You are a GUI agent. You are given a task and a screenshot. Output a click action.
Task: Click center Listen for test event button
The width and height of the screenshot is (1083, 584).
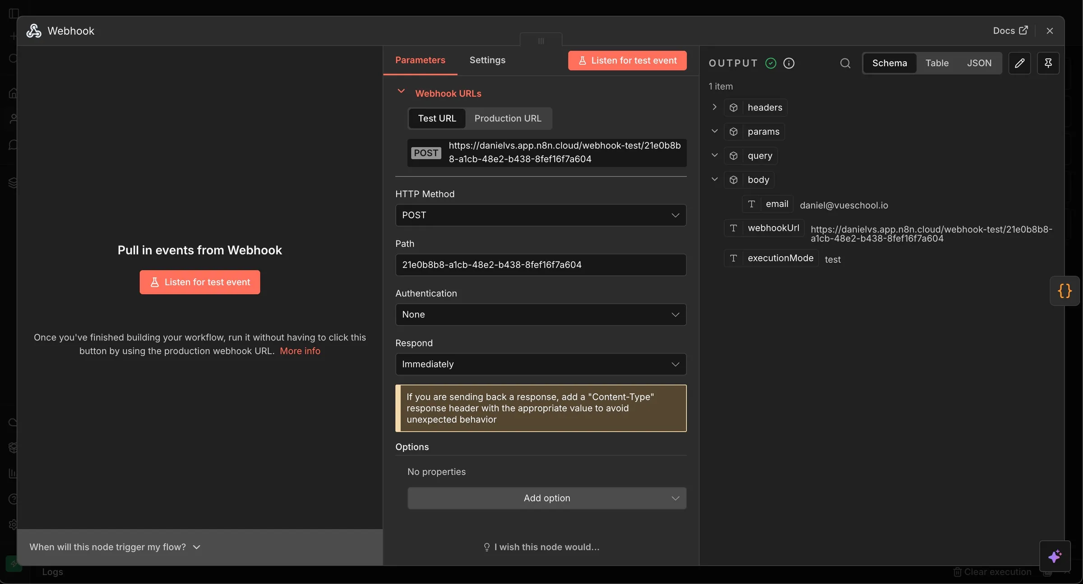click(200, 282)
